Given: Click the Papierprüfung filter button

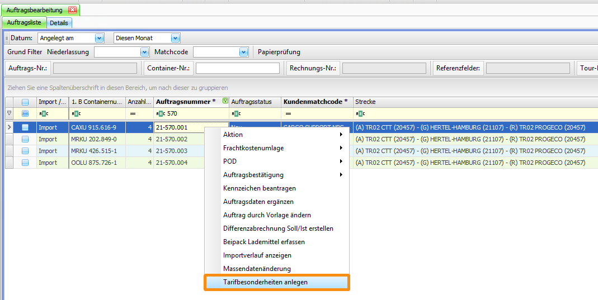Looking at the screenshot, I should 279,52.
